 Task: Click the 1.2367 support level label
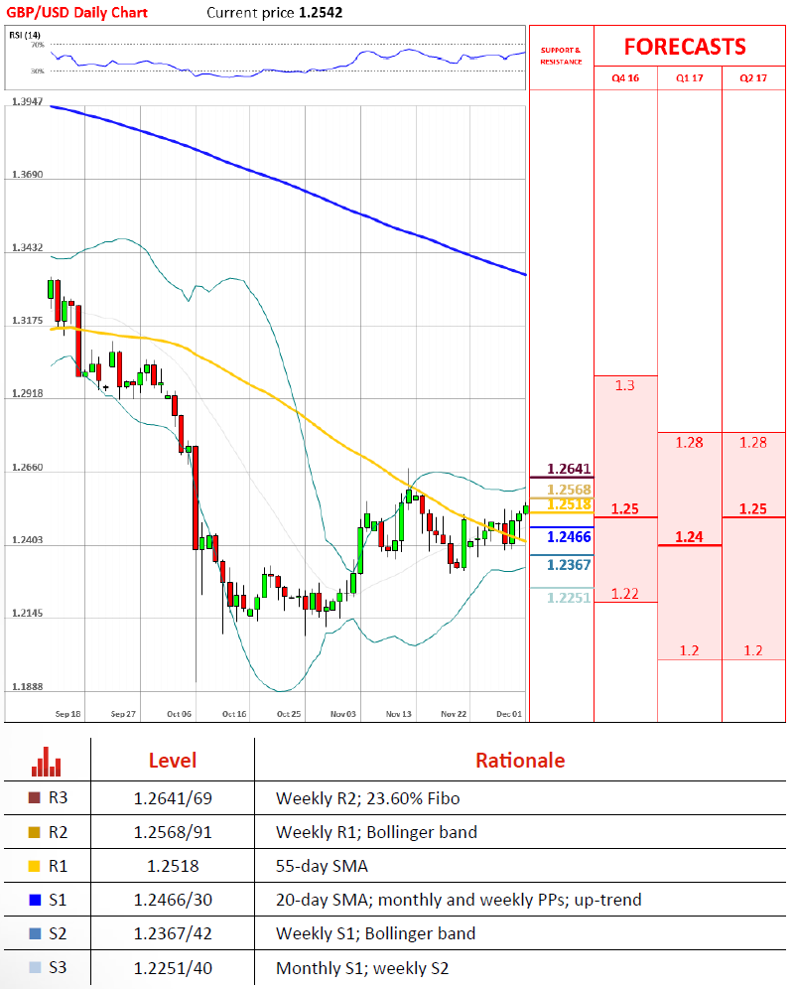pyautogui.click(x=569, y=565)
